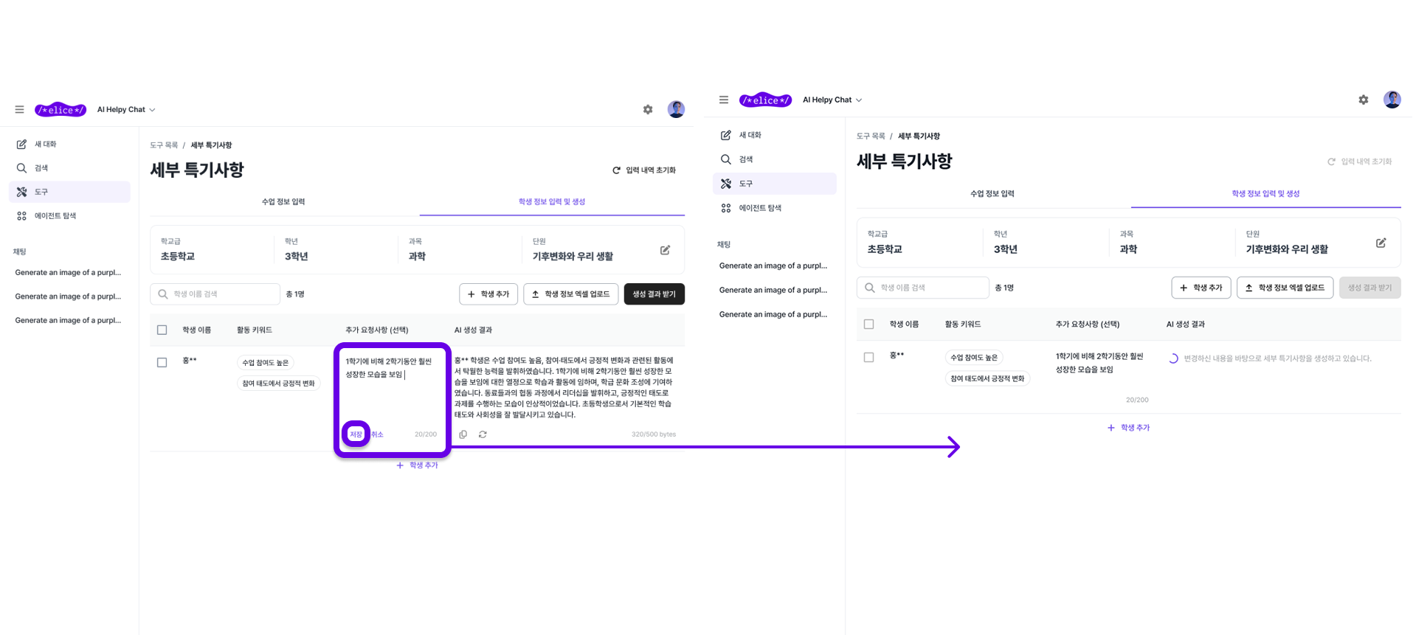The height and width of the screenshot is (635, 1413).
Task: Click edit pencil icon beside 단원 in left screen
Action: click(665, 250)
